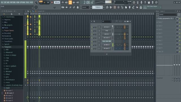
Task: Open the EDIT menu
Action: point(5,2)
